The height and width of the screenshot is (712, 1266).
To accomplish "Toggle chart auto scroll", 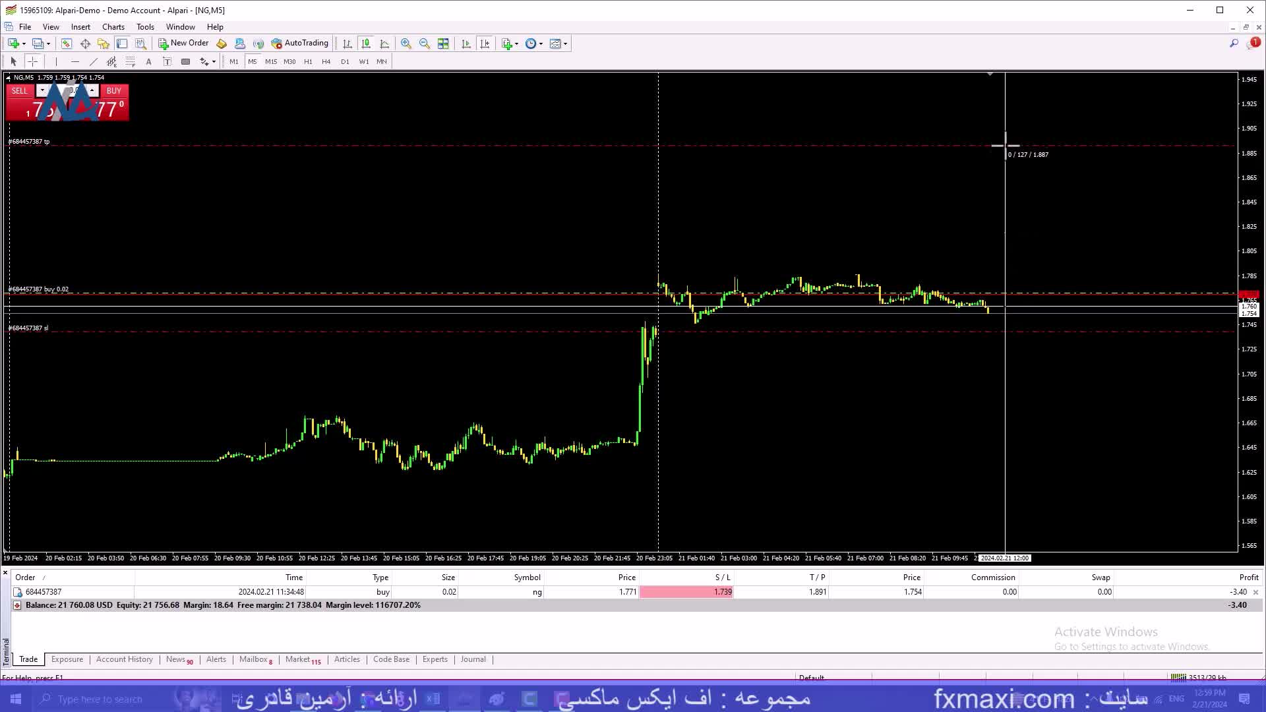I will [466, 44].
